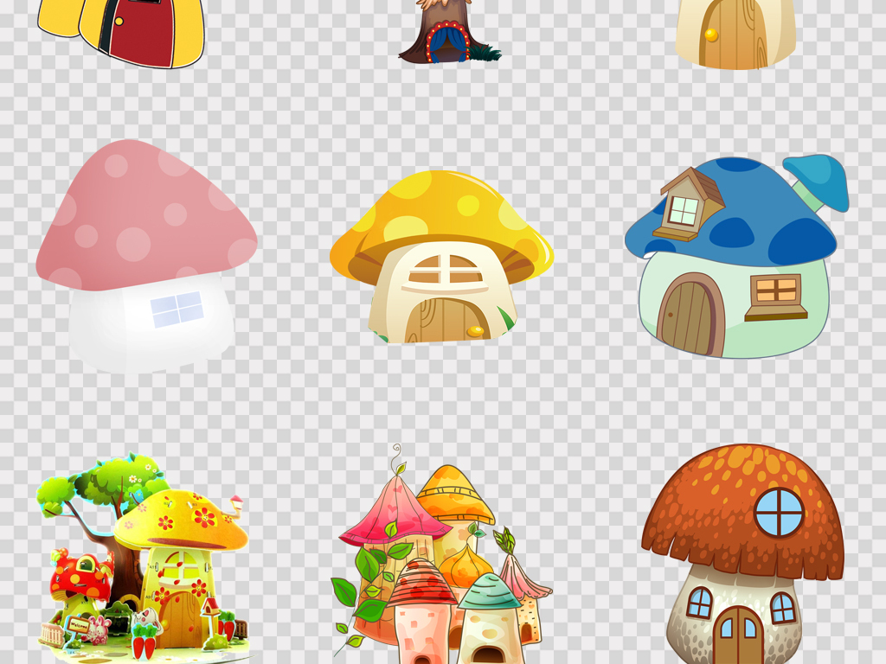
Task: Click the round blue window on brown roof
Action: [779, 512]
